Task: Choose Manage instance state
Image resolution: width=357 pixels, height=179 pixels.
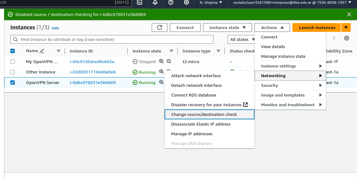Action: pyautogui.click(x=290, y=56)
